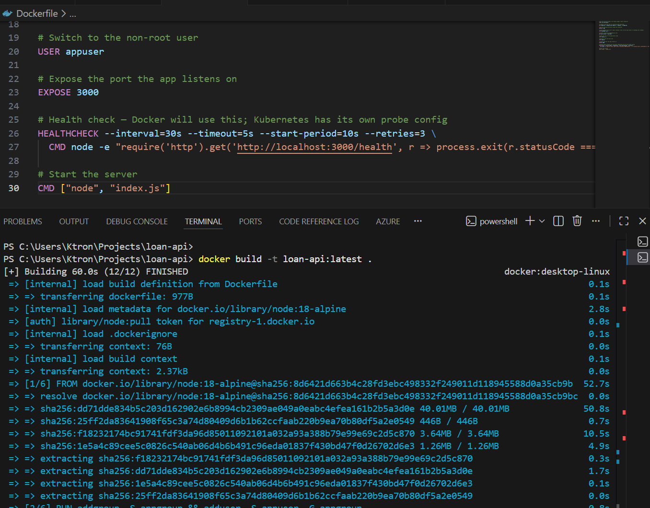Kill terminal with the trash icon
The width and height of the screenshot is (650, 508).
(577, 221)
